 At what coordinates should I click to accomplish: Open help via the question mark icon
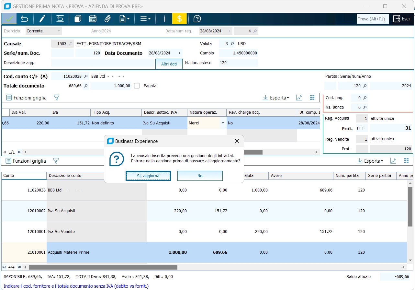point(197,19)
